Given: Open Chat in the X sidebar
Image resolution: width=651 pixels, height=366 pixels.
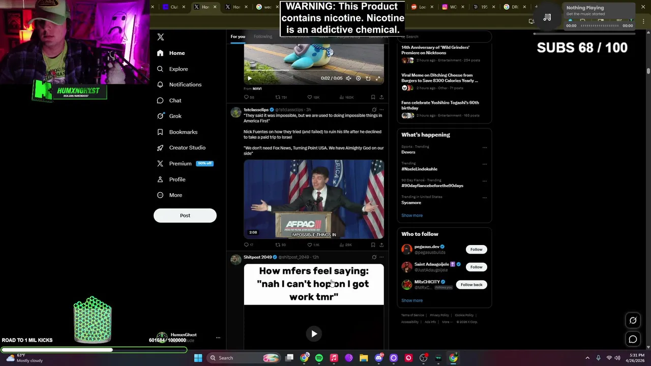Looking at the screenshot, I should point(169,100).
